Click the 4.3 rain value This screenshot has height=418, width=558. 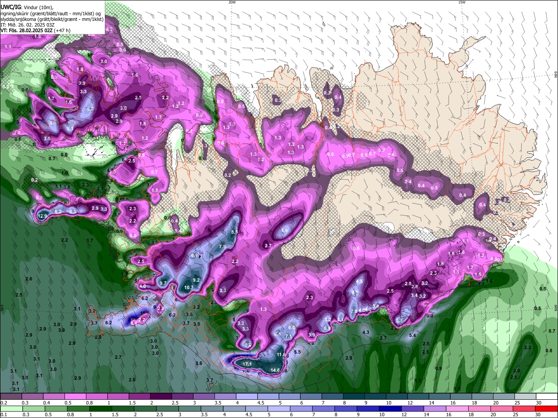click(x=366, y=332)
